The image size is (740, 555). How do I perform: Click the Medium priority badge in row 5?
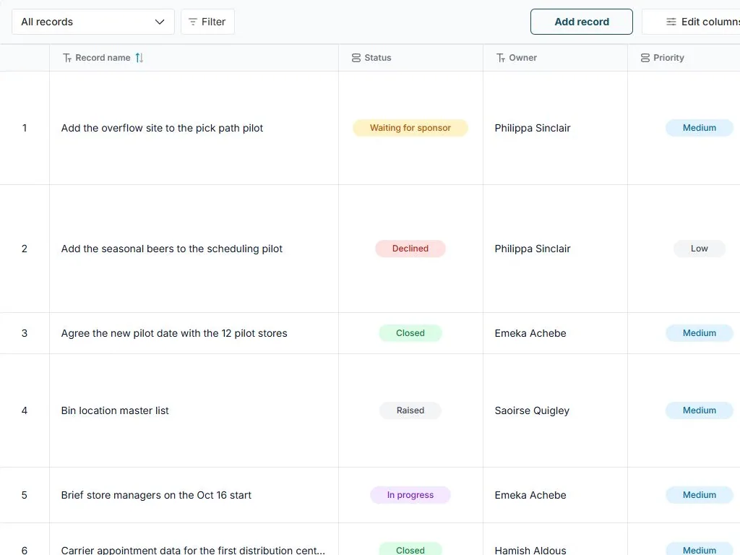[700, 495]
